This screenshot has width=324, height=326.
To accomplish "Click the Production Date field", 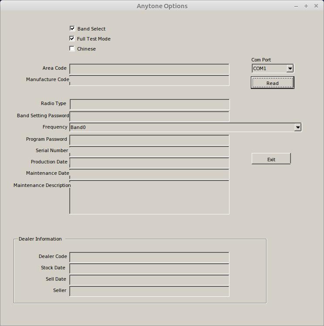I will (x=149, y=163).
